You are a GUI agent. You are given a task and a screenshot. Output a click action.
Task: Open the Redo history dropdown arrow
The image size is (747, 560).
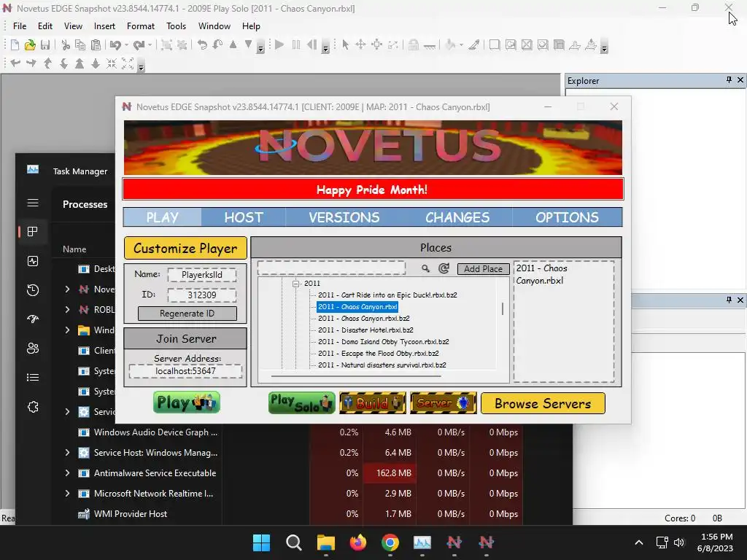(x=150, y=45)
